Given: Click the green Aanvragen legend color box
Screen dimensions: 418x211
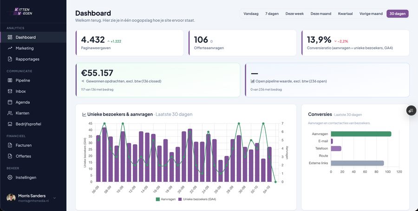Looking at the screenshot, I should (157, 199).
